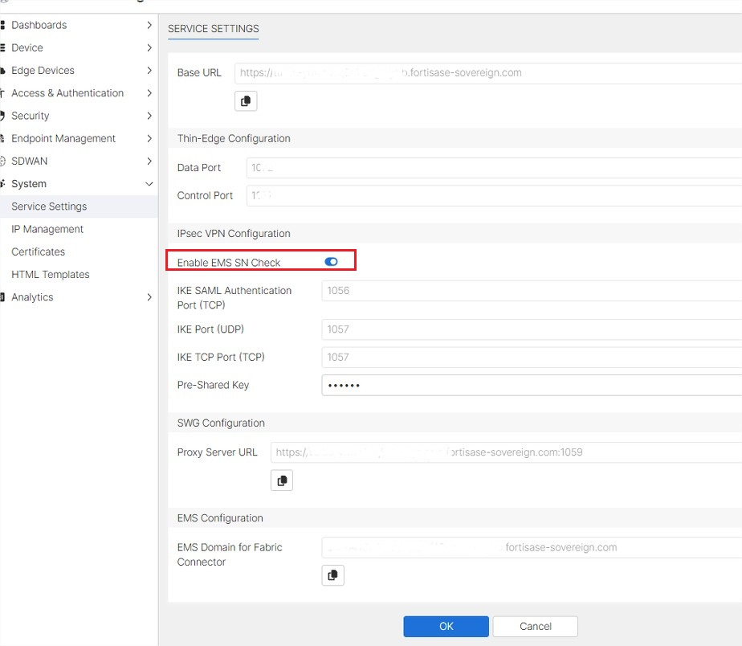This screenshot has width=742, height=646.
Task: Click the IPsec VPN Configuration heading
Action: tap(234, 234)
